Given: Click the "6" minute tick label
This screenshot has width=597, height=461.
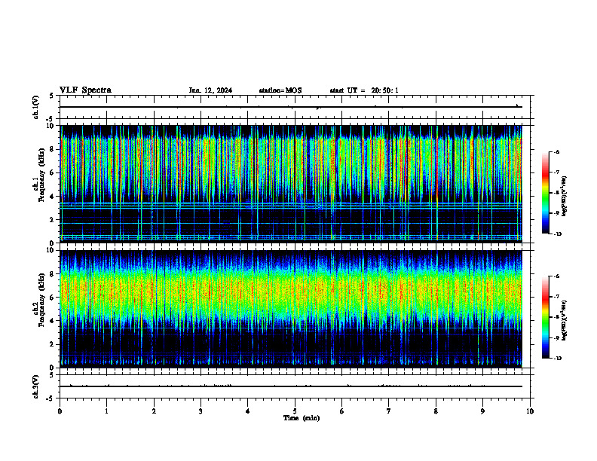Looking at the screenshot, I should click(x=341, y=411).
